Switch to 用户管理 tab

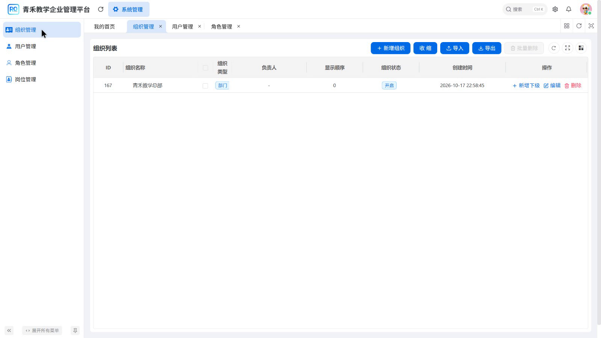(183, 26)
